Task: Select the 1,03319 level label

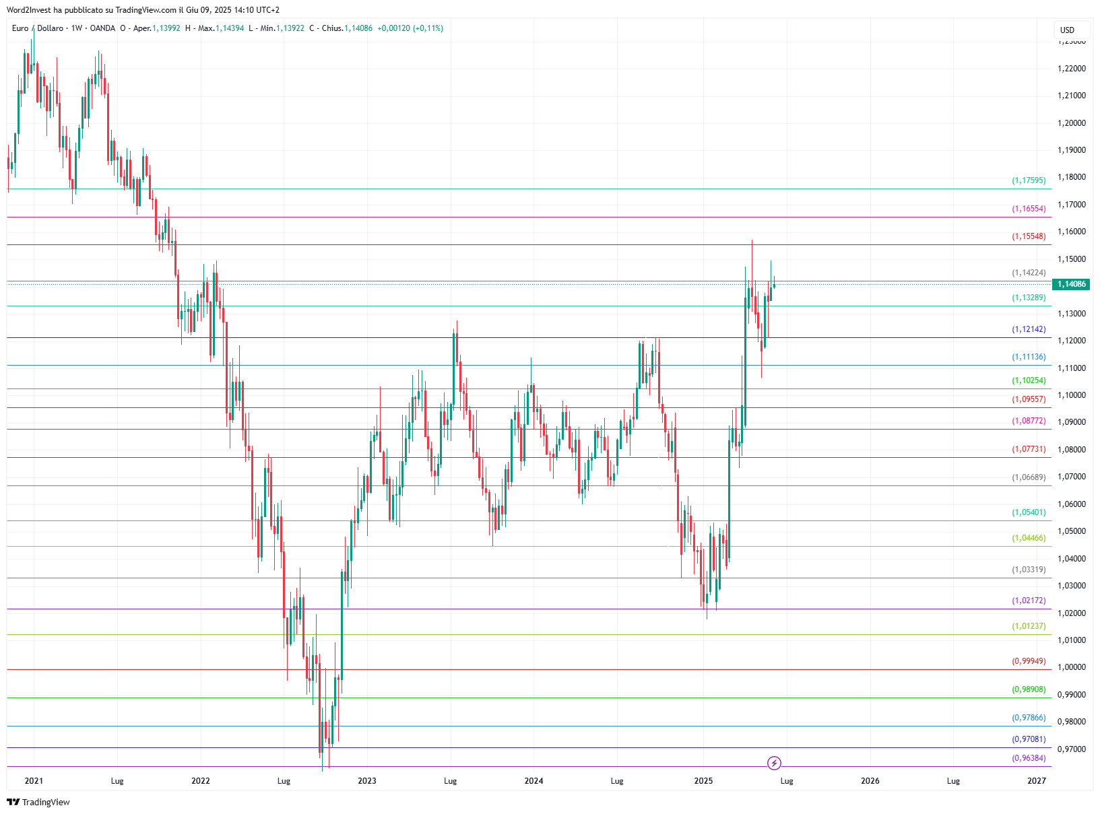Action: (1029, 570)
